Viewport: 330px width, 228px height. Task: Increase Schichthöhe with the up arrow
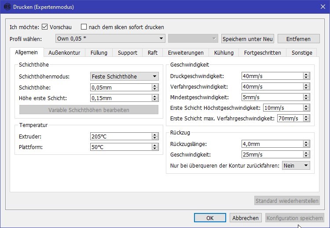coord(155,86)
